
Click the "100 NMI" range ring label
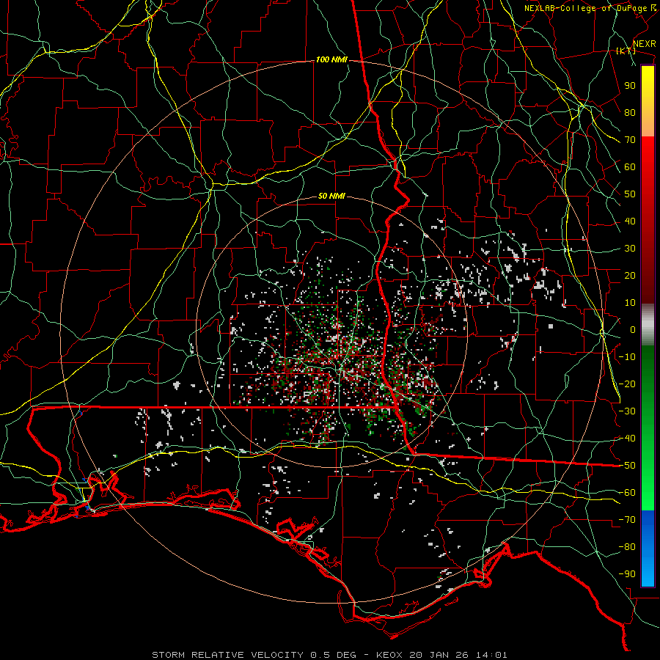coord(331,60)
